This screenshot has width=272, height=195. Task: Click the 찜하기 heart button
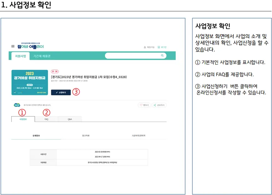pos(144,105)
